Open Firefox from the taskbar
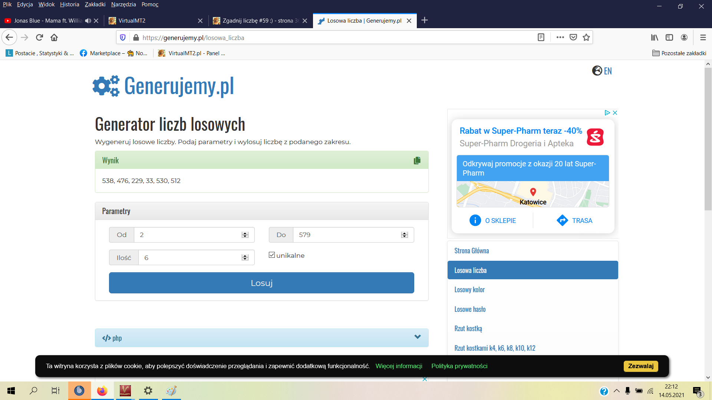This screenshot has width=712, height=400. coord(102,391)
